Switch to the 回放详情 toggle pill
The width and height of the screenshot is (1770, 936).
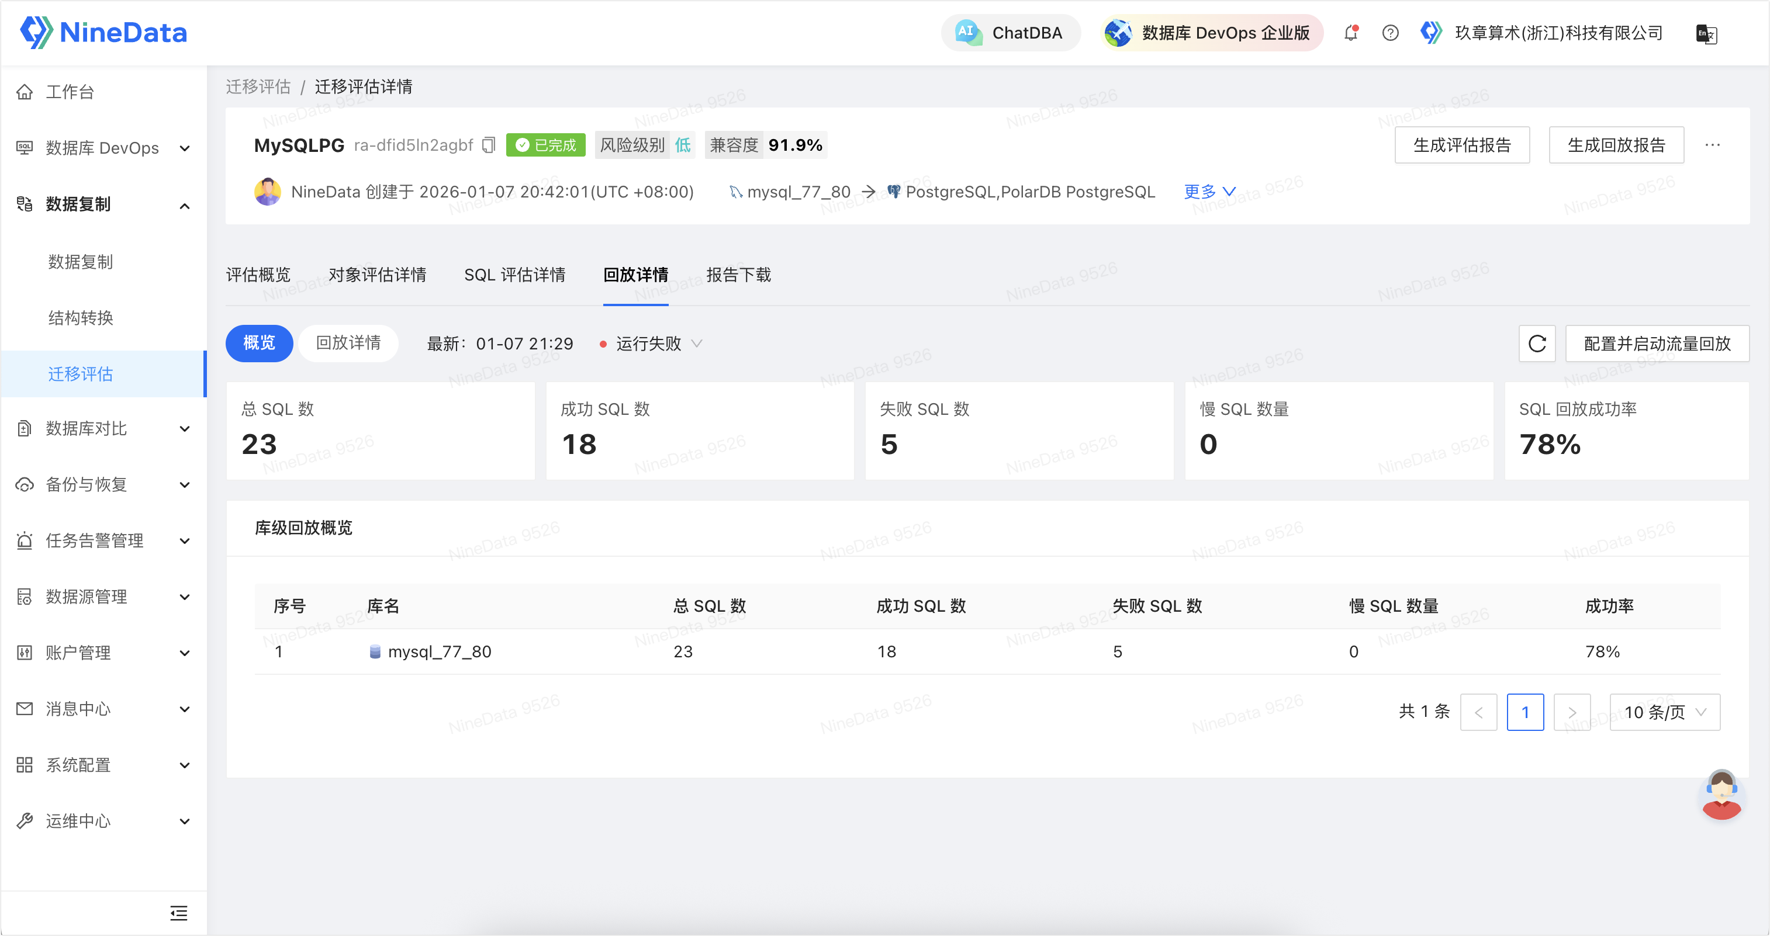click(348, 342)
